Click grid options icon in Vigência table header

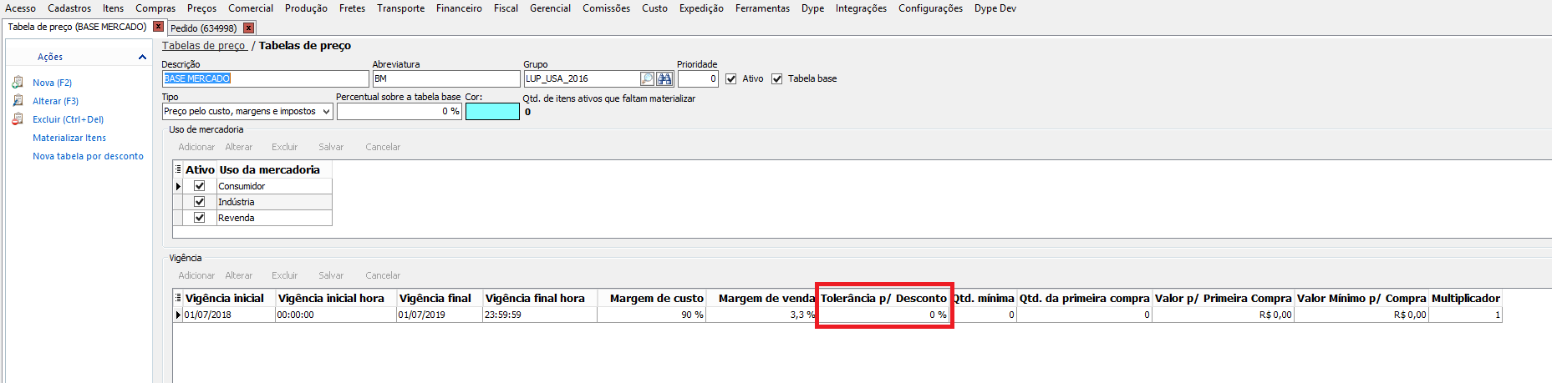click(178, 298)
